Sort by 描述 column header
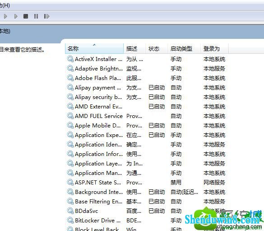The height and width of the screenshot is (231, 264). pyautogui.click(x=134, y=48)
